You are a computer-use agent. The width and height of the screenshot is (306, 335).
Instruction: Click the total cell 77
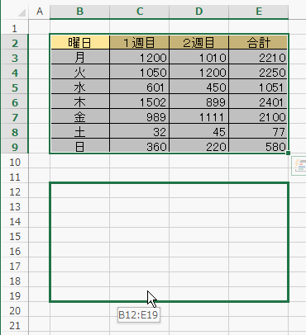(x=258, y=132)
